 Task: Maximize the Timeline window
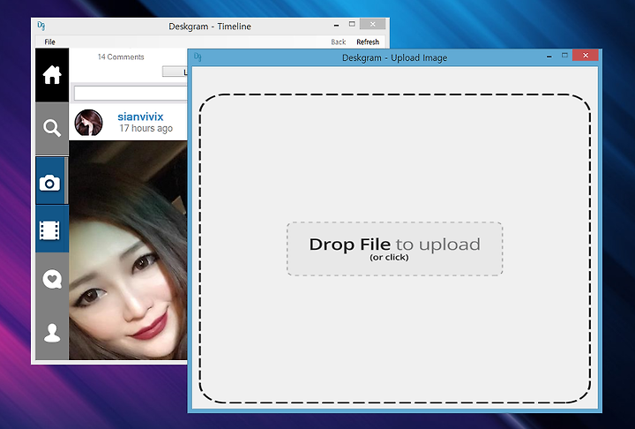click(352, 25)
